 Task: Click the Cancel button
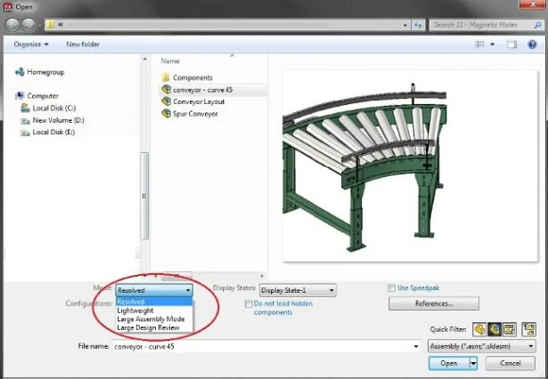(x=511, y=363)
